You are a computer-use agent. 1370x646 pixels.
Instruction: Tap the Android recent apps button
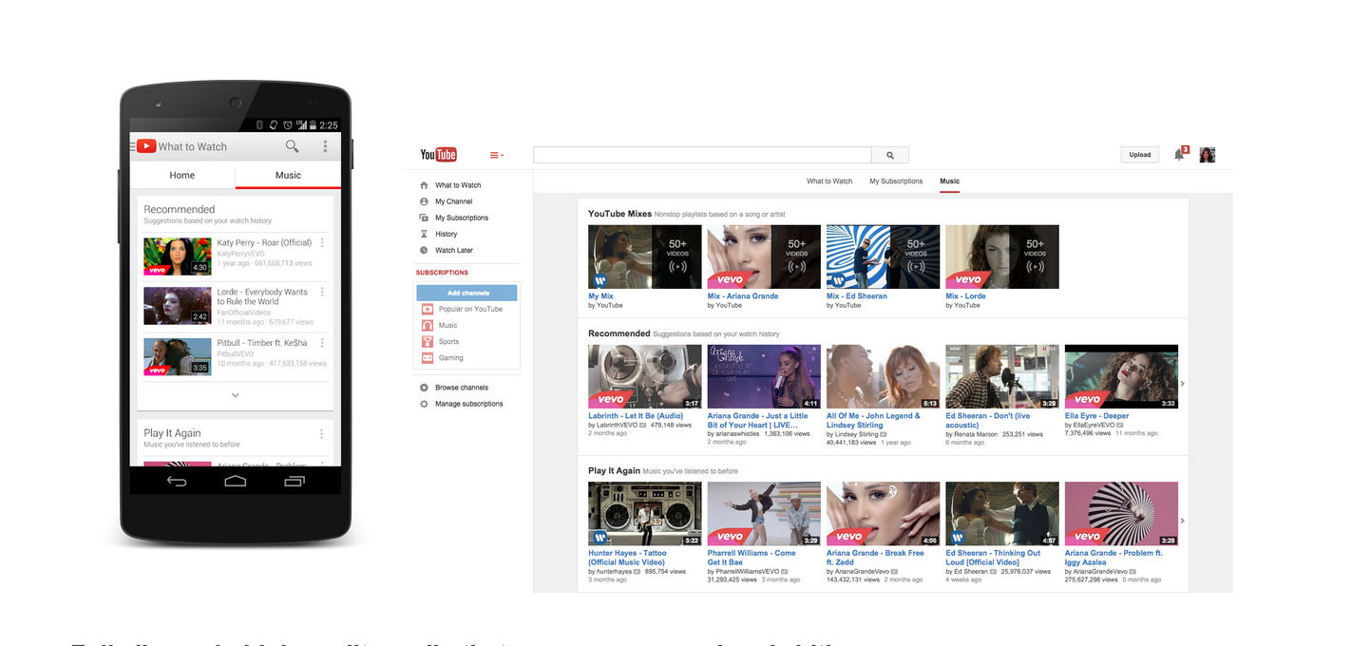click(295, 482)
